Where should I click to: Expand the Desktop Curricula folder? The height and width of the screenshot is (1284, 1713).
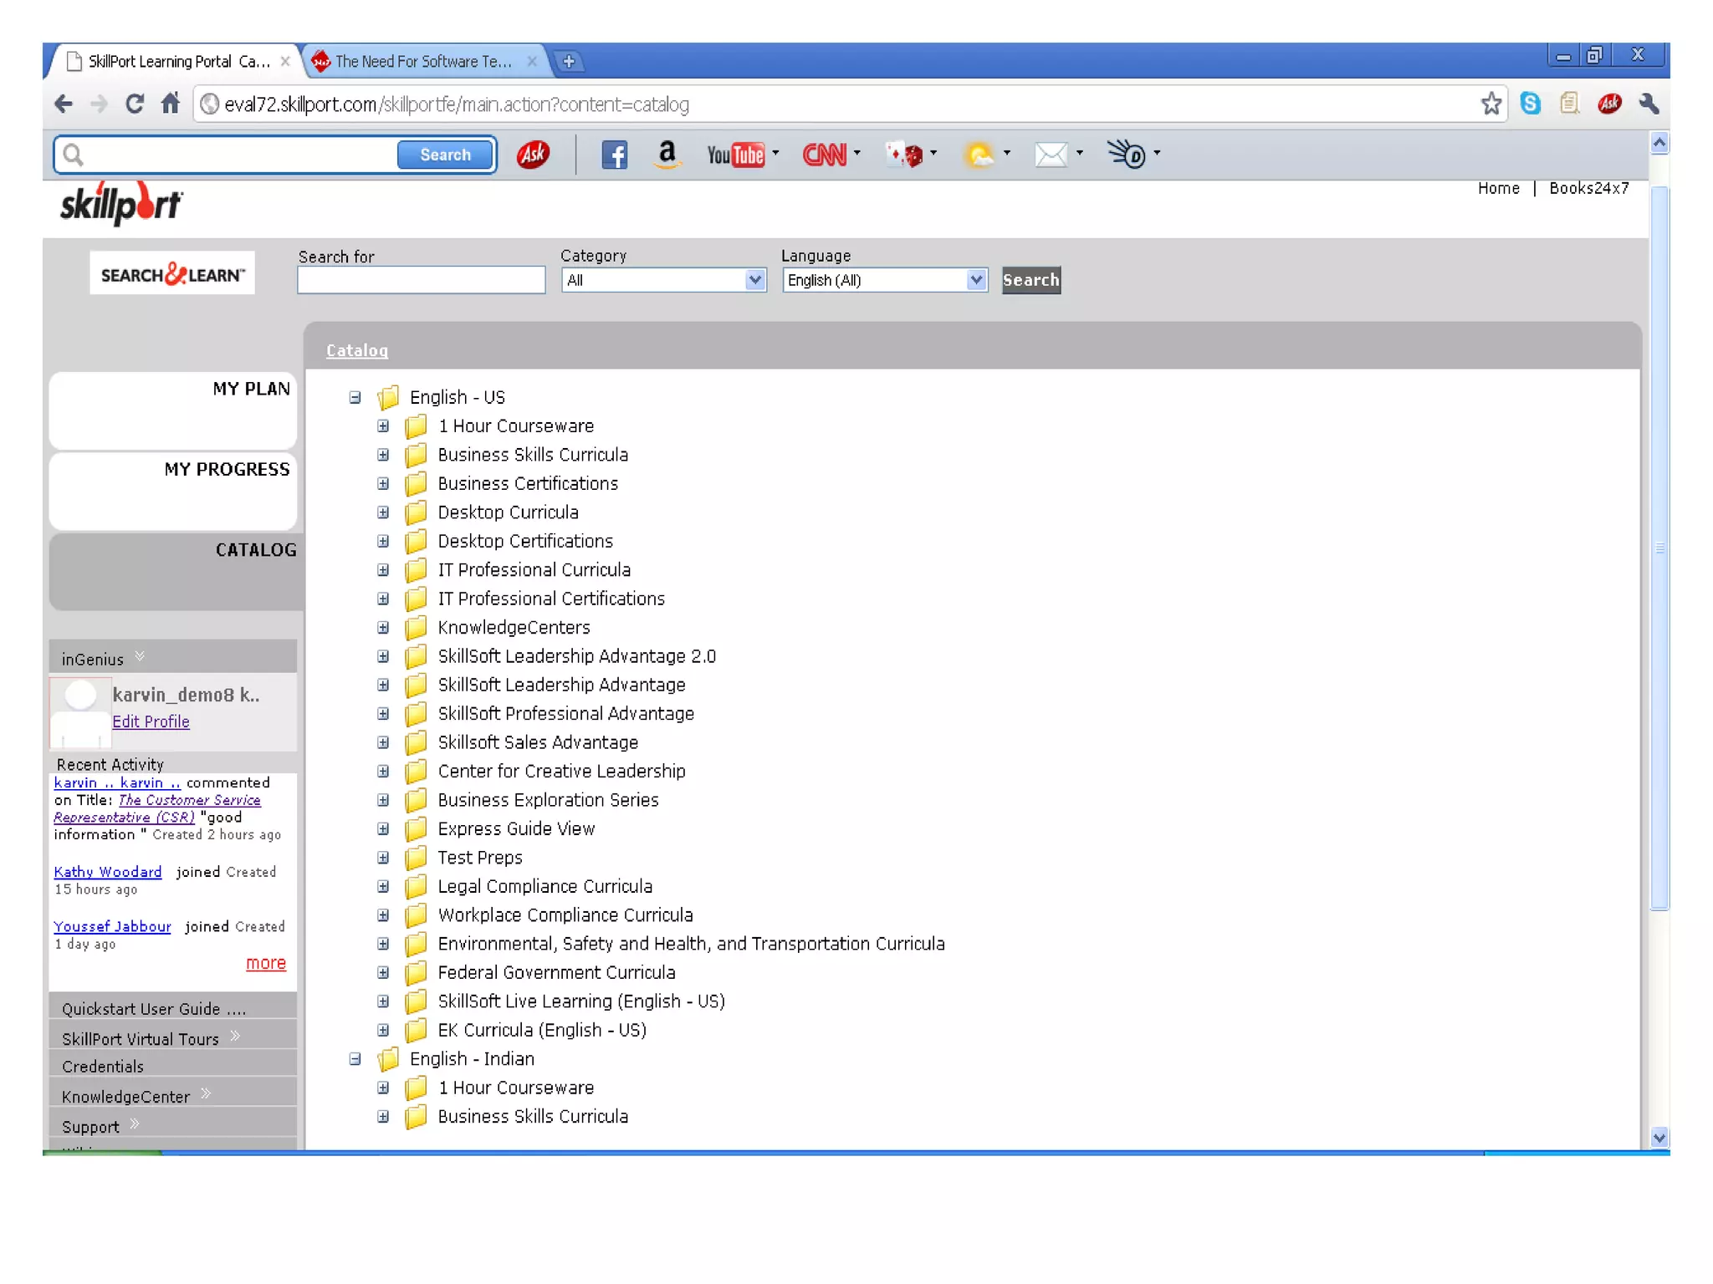tap(383, 512)
